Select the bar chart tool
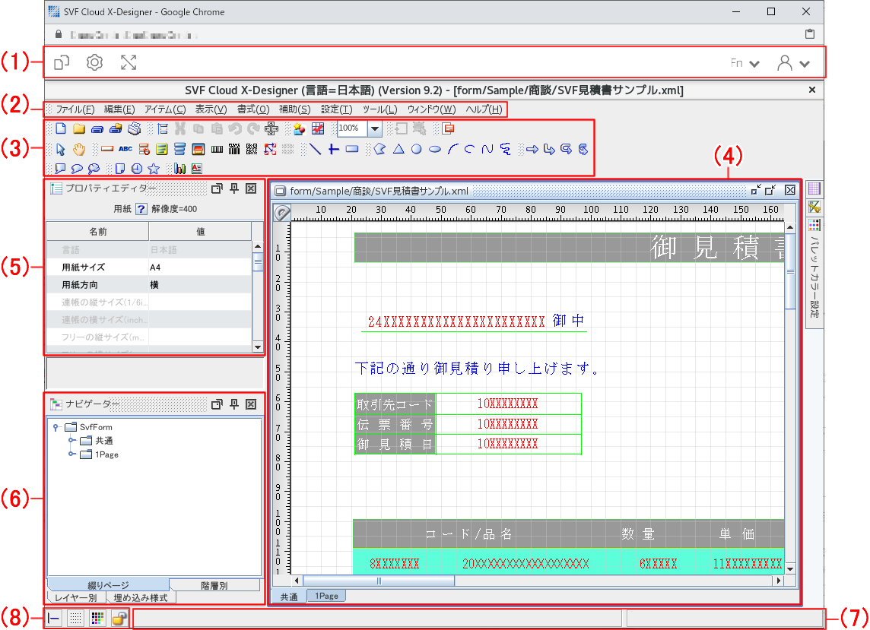Viewport: 870px width, 630px height. [179, 169]
